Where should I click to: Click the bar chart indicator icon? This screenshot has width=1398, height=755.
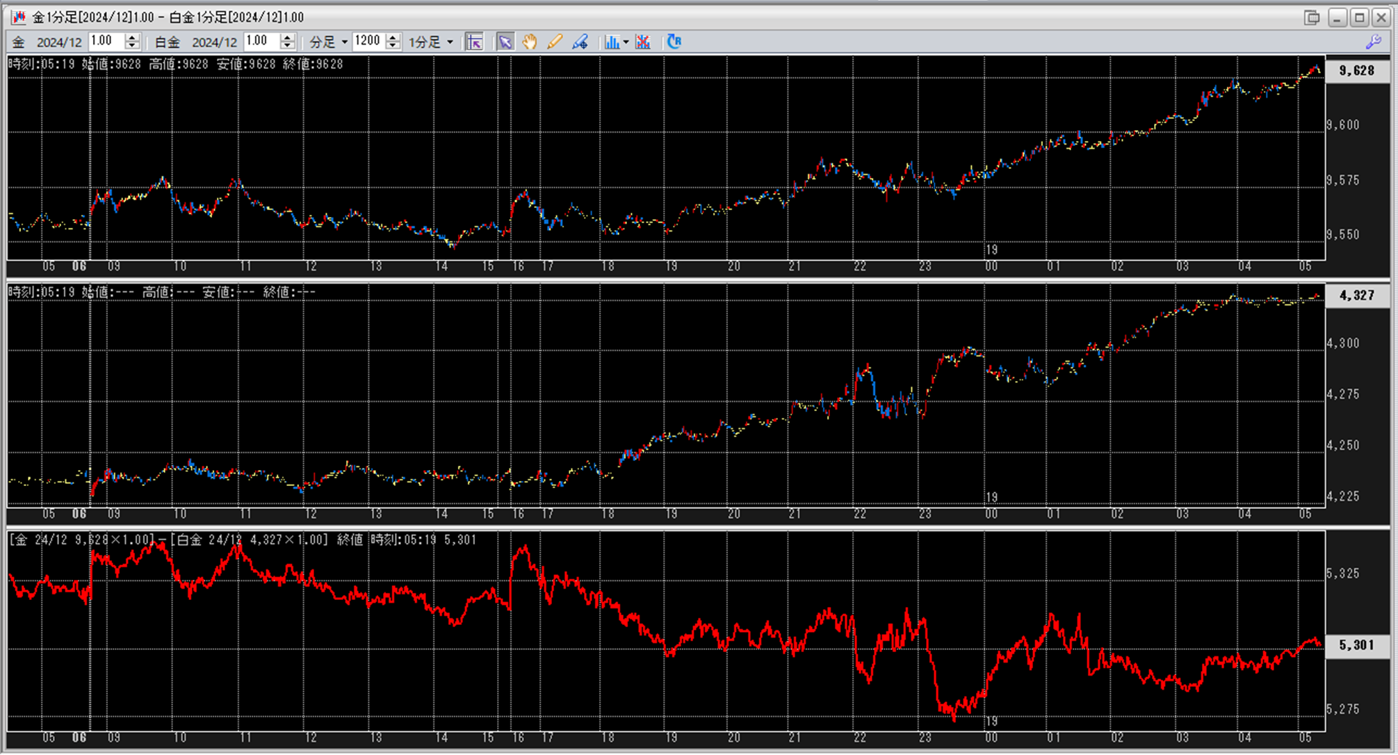[611, 42]
